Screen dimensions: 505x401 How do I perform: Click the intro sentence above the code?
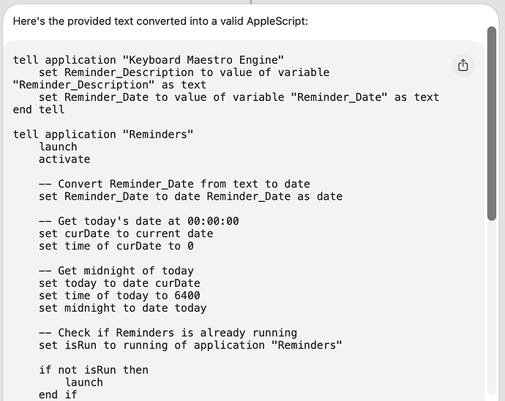pyautogui.click(x=160, y=20)
